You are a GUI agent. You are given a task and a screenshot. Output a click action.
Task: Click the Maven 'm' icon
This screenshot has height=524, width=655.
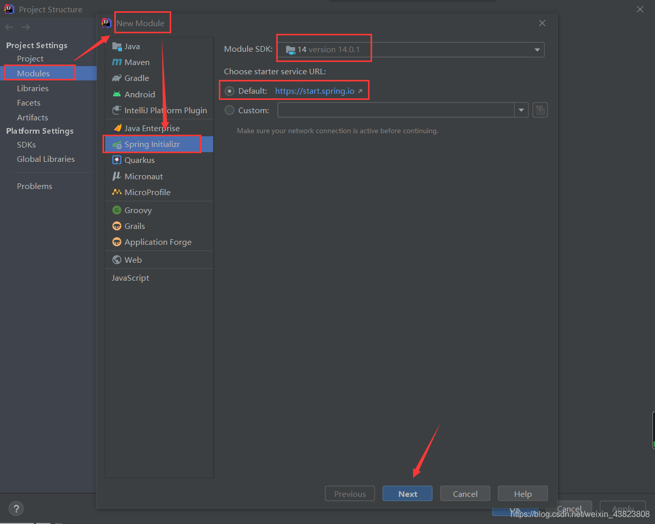117,62
